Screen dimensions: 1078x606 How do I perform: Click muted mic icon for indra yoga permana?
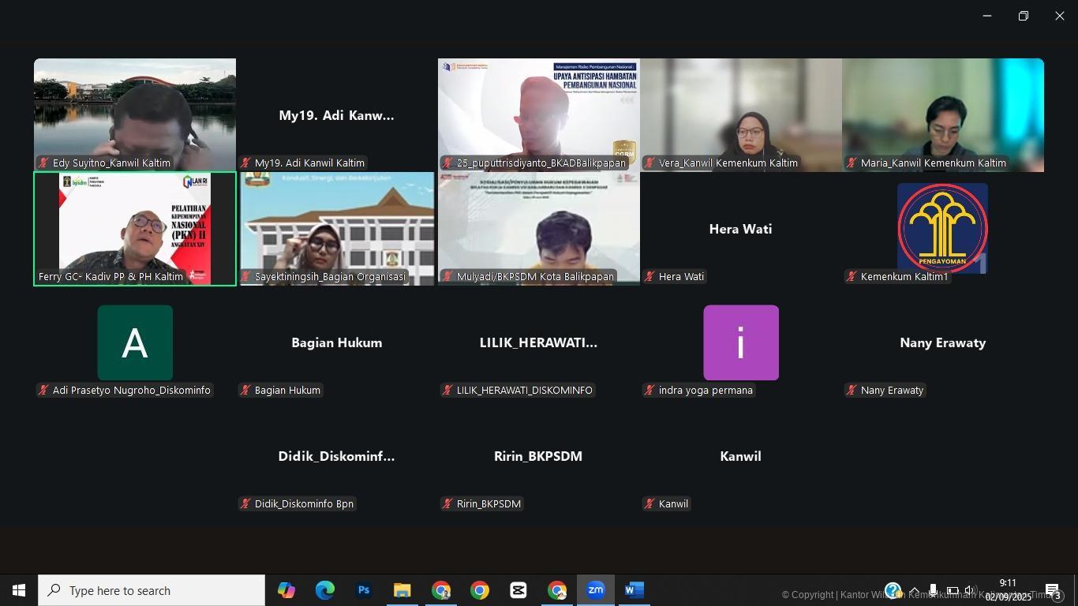(x=649, y=391)
